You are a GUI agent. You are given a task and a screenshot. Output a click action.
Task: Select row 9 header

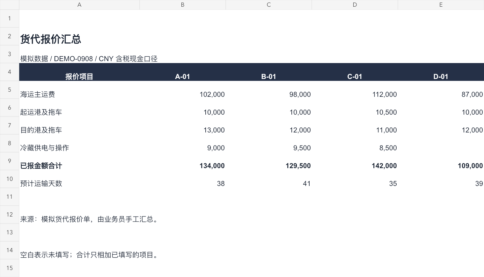point(10,161)
